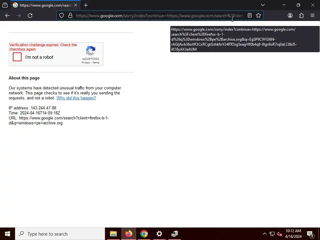320x240 pixels.
Task: Open a new tab with plus button
Action: tap(86, 5)
